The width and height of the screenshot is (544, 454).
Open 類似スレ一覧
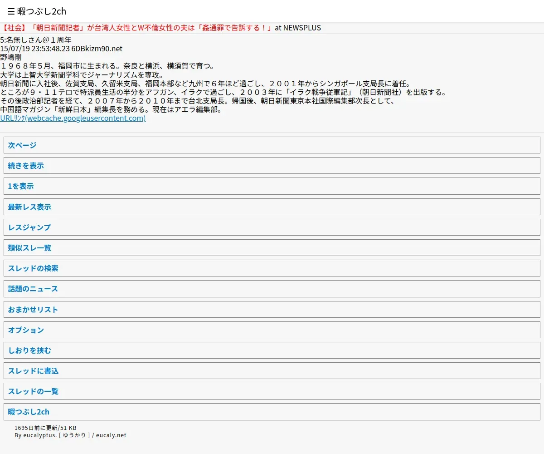coord(272,248)
